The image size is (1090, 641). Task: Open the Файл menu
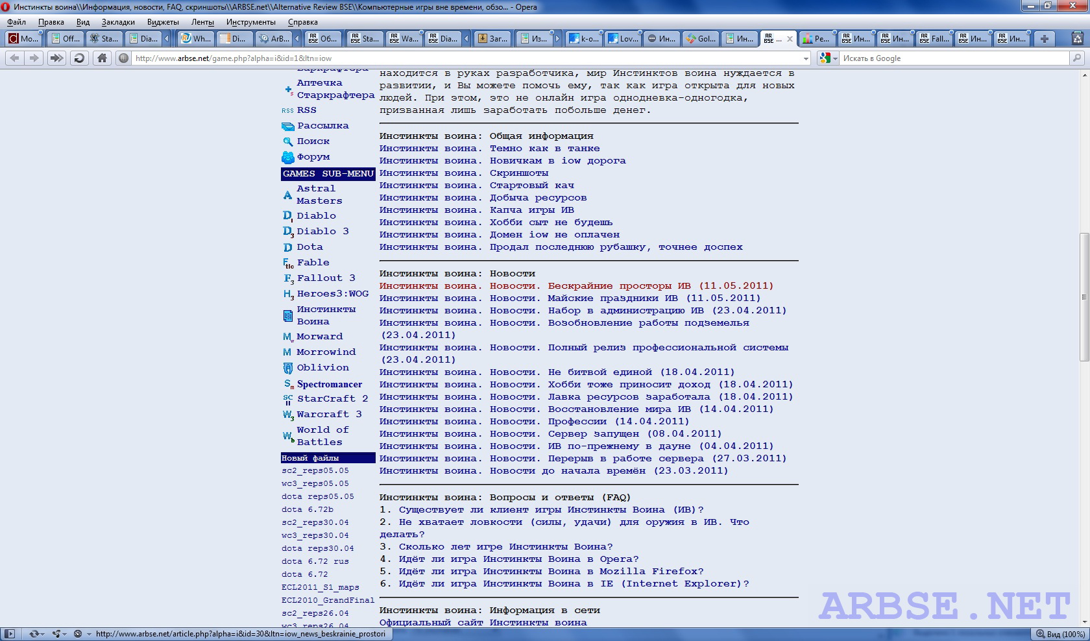16,22
